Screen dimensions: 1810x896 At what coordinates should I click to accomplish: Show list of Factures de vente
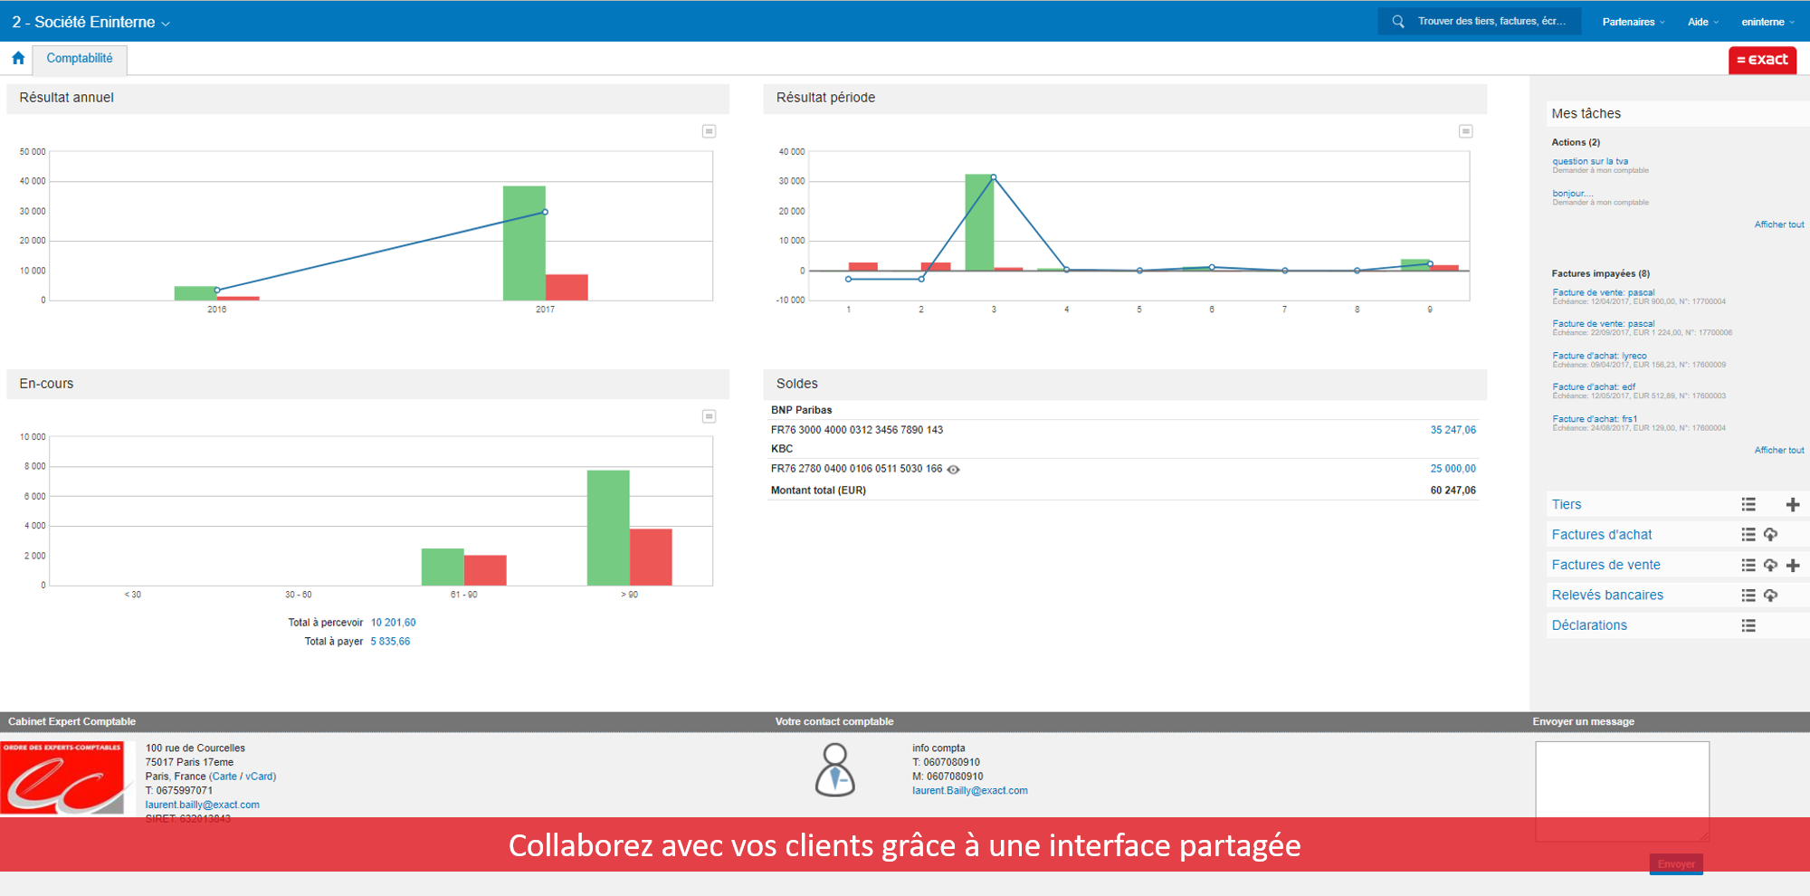tap(1748, 565)
